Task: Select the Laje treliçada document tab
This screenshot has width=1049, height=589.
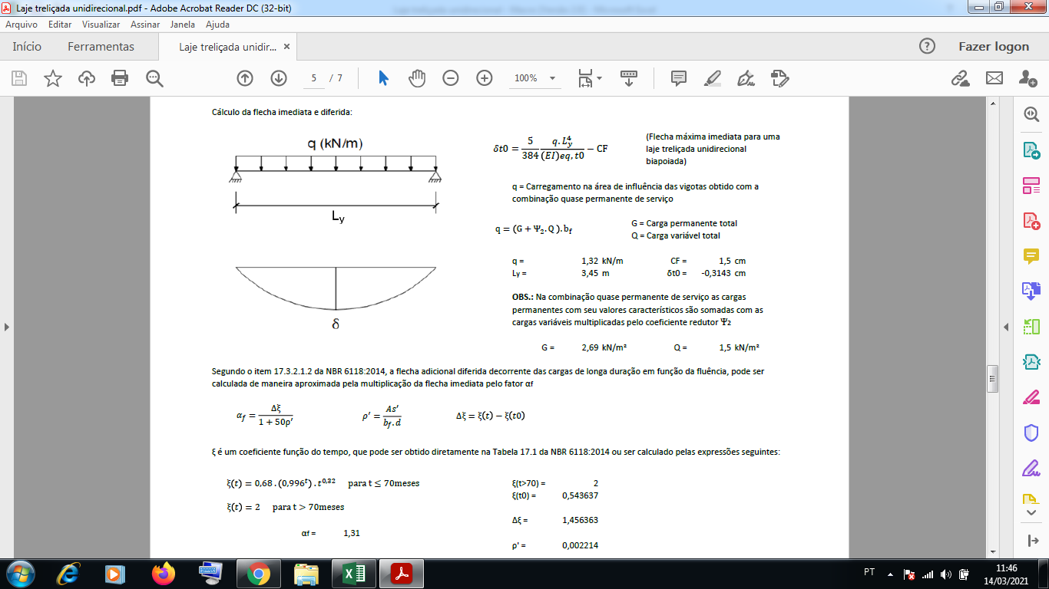Action: click(x=227, y=47)
